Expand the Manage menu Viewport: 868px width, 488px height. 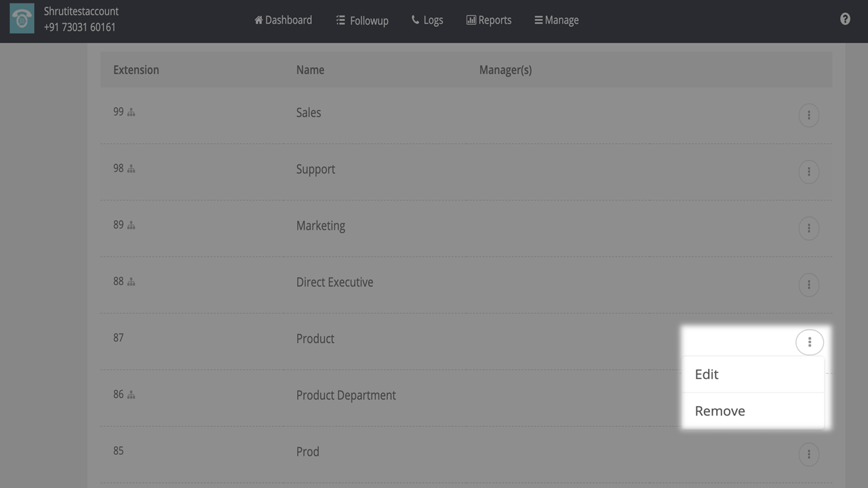pyautogui.click(x=557, y=20)
